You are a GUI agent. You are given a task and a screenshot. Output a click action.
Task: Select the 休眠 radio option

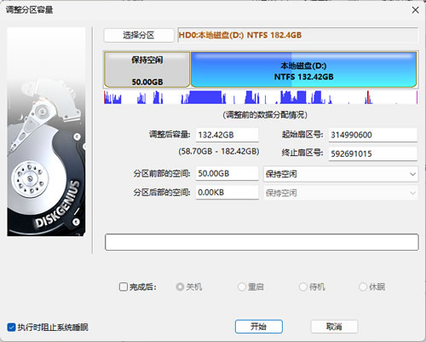click(x=363, y=287)
